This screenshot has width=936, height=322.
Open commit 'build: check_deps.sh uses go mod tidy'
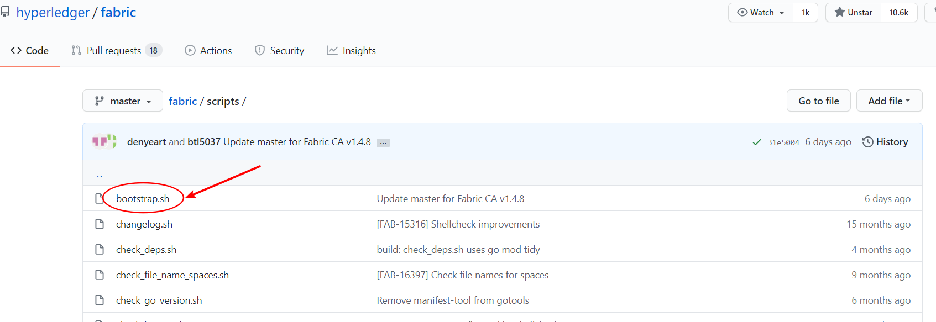point(458,249)
